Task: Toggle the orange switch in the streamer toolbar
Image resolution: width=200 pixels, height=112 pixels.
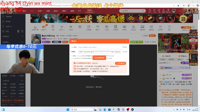Action: pos(44,27)
